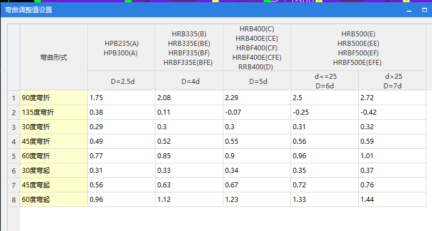Screen dimensions: 432x231
Task: Select row number 2 header
Action: click(x=14, y=112)
